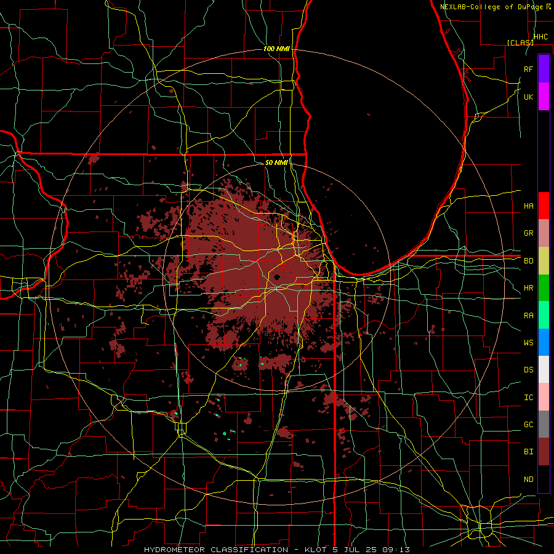Click the blue WS legend swatch
The width and height of the screenshot is (554, 554).
click(x=544, y=342)
